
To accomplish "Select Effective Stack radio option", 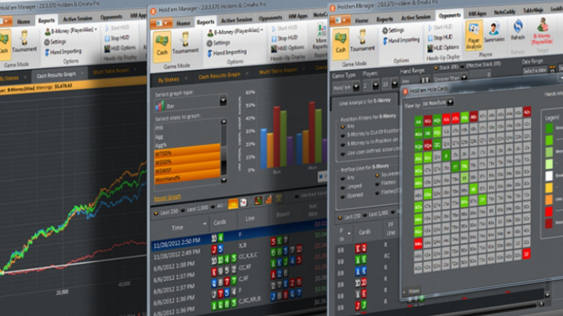I will click(463, 66).
